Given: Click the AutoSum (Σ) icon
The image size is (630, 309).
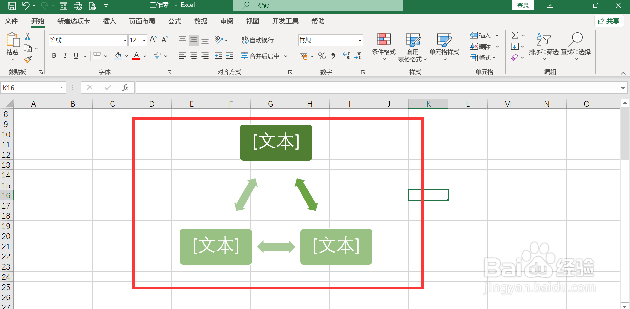Looking at the screenshot, I should [515, 35].
